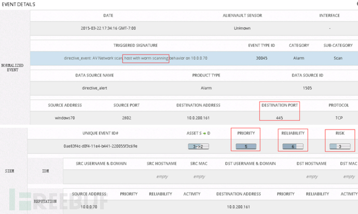Click source port value 2802
Image resolution: width=358 pixels, height=214 pixels.
coord(127,118)
